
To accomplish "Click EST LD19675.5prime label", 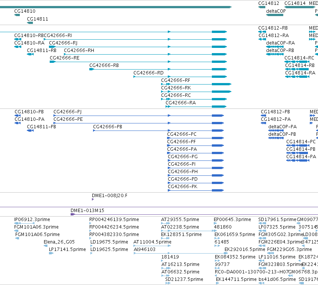I will (x=109, y=242).
